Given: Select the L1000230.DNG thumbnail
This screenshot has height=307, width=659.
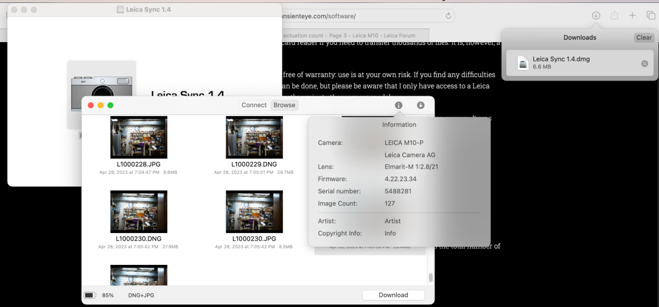Looking at the screenshot, I should pos(139,212).
